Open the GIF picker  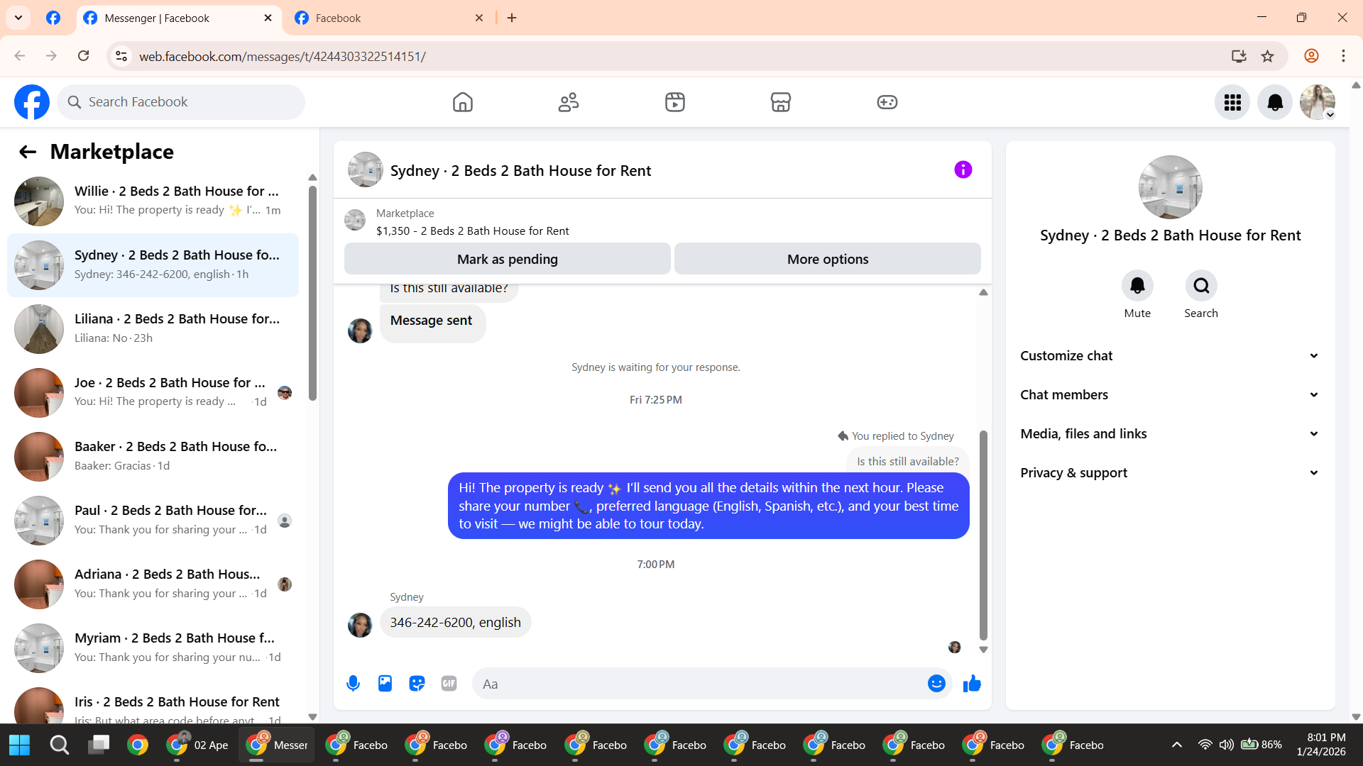click(449, 684)
